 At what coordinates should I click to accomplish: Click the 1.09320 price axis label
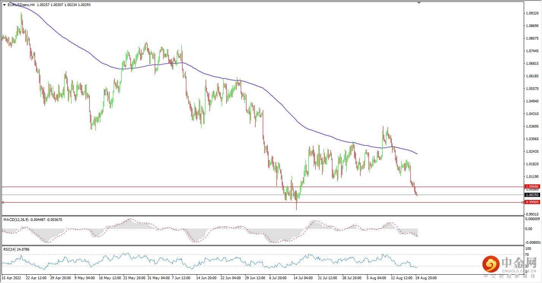tap(532, 13)
